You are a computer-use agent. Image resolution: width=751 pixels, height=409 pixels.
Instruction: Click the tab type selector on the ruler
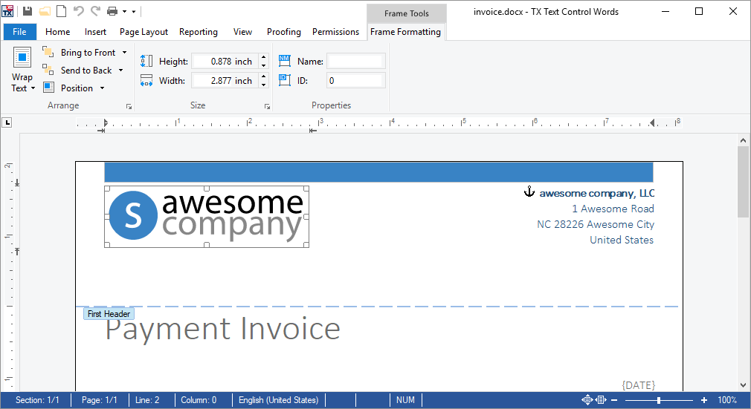click(x=7, y=123)
